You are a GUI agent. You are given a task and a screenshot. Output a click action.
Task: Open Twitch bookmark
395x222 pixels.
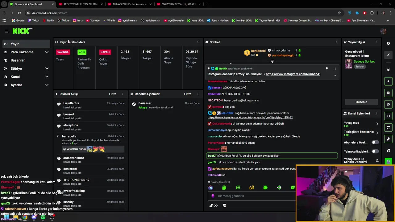click(34, 21)
